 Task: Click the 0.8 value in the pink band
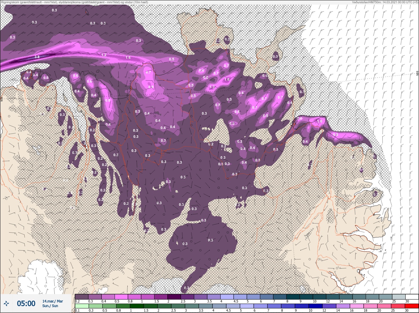tap(108, 100)
